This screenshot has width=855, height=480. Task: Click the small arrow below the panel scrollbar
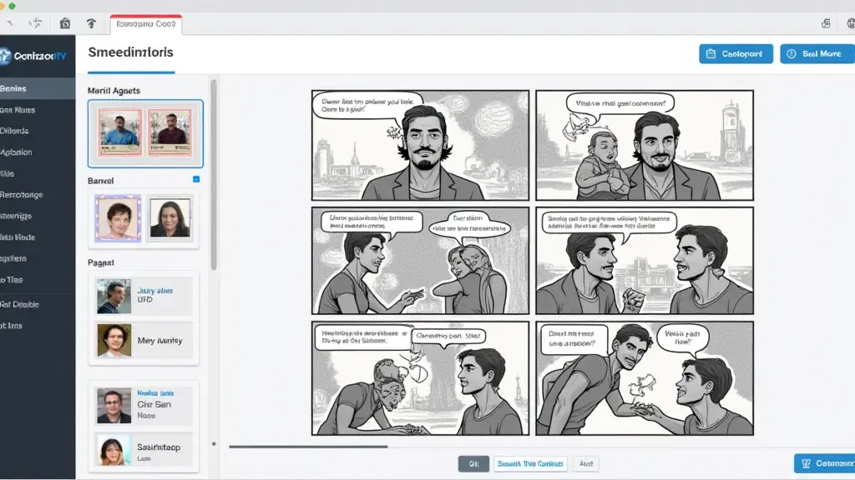click(215, 443)
